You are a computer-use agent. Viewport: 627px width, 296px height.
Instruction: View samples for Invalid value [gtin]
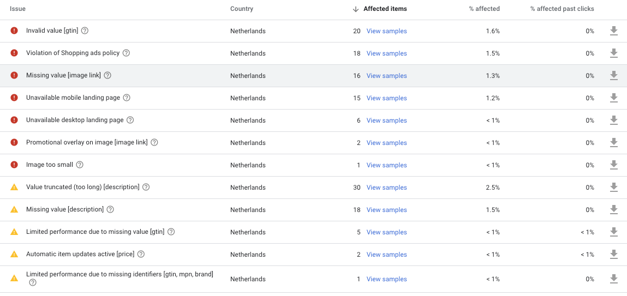(387, 31)
